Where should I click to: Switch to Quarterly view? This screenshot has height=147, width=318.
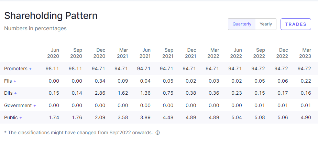[x=242, y=24]
